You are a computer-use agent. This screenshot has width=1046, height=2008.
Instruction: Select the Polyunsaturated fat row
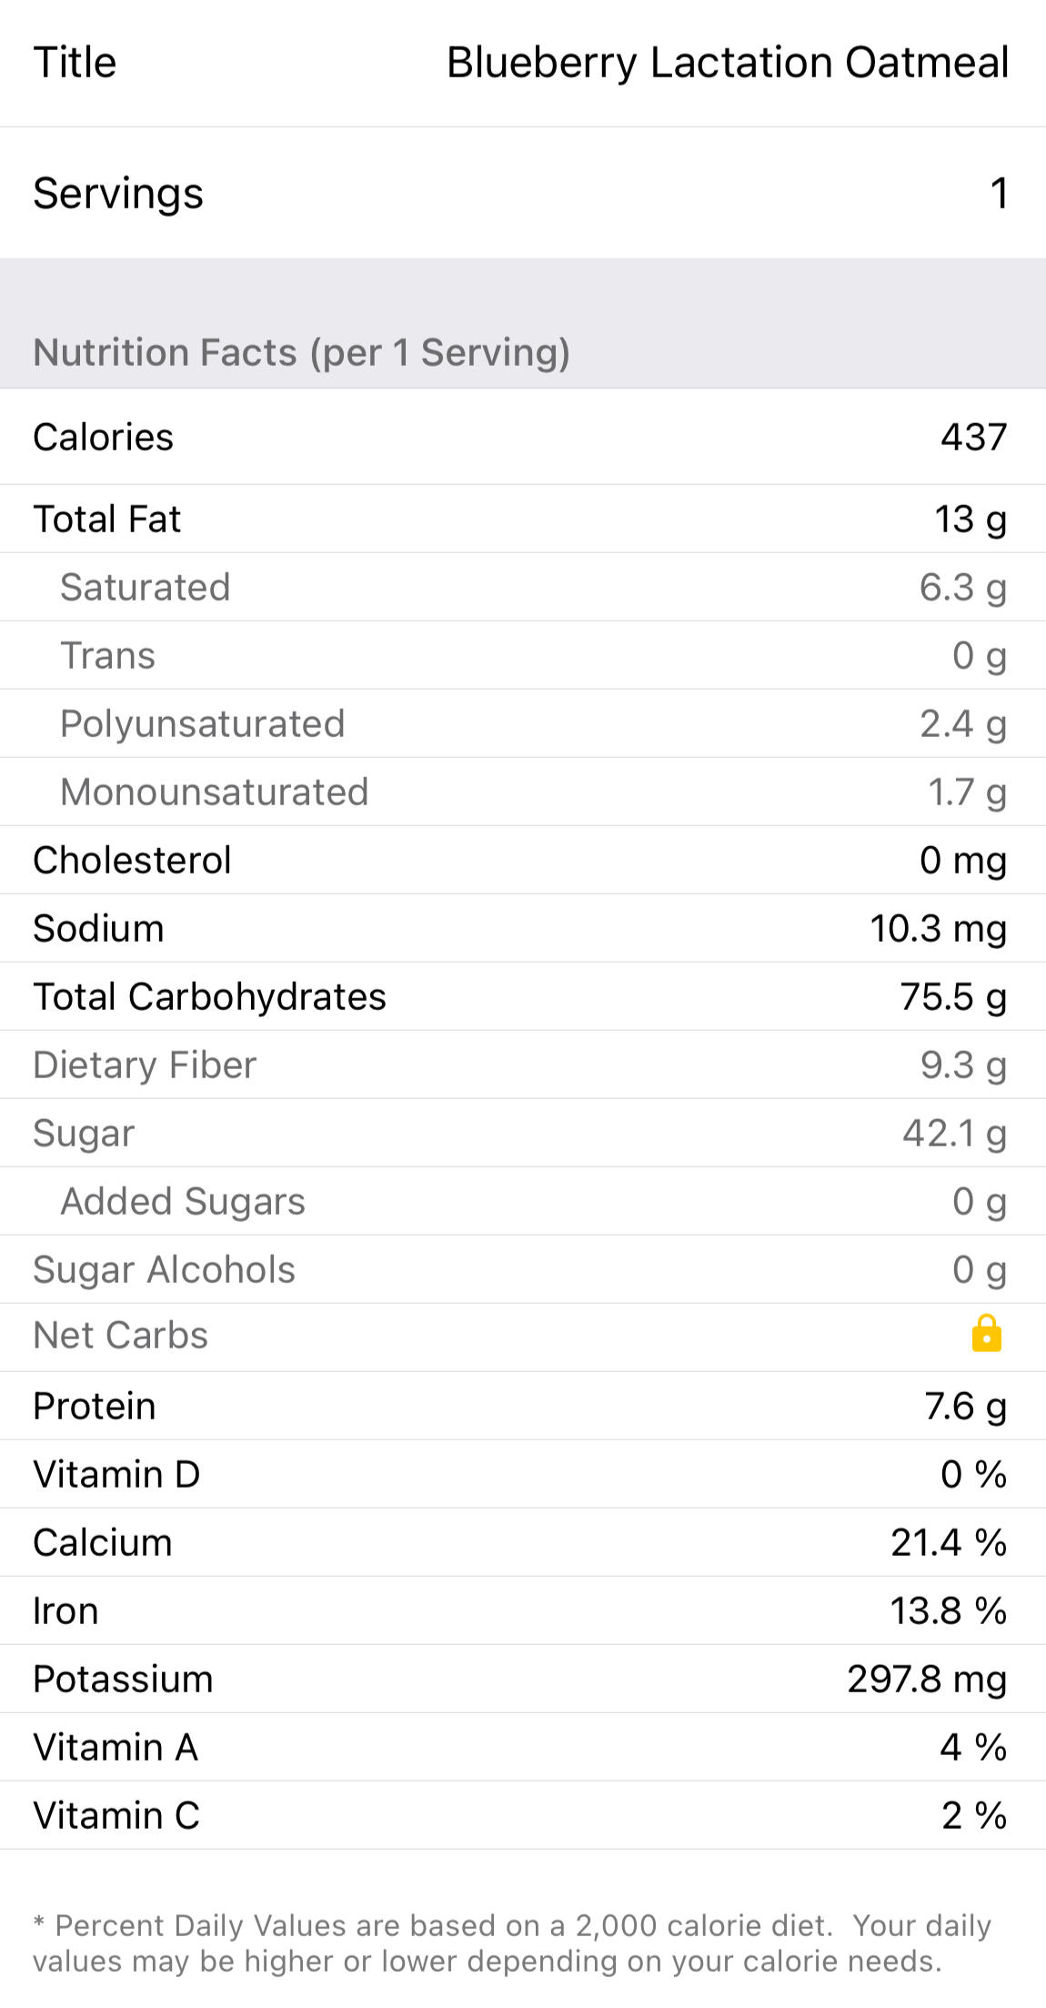pyautogui.click(x=522, y=724)
